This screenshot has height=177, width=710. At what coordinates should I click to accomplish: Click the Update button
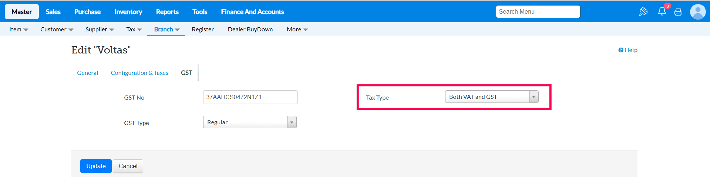[x=96, y=166]
